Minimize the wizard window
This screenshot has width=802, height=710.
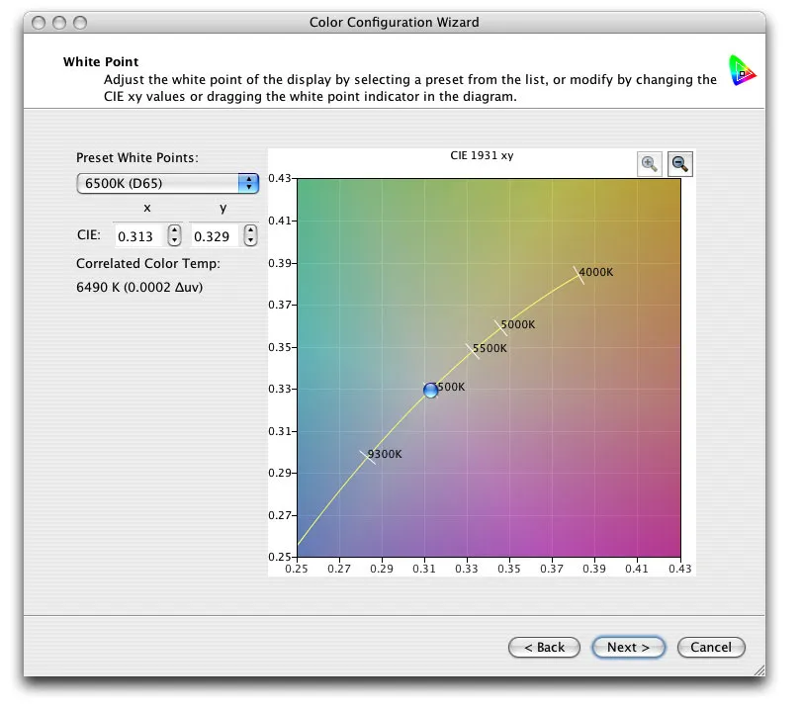click(59, 23)
